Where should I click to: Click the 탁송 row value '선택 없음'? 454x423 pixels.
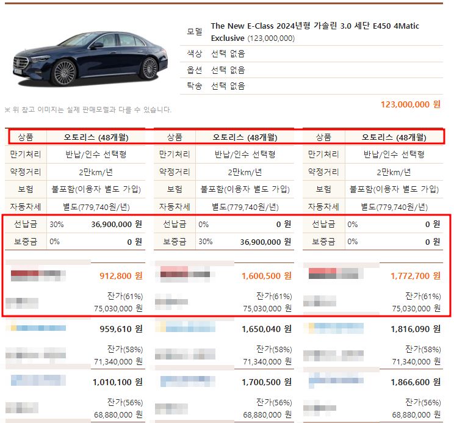tap(228, 86)
